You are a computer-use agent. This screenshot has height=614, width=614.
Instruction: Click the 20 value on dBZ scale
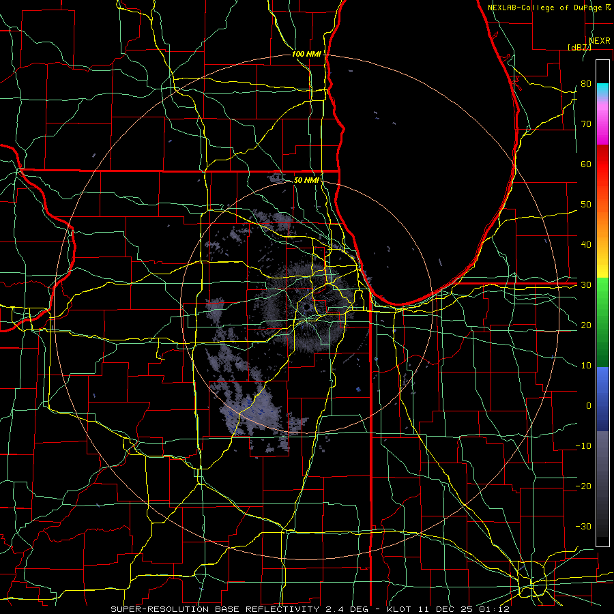coord(586,325)
